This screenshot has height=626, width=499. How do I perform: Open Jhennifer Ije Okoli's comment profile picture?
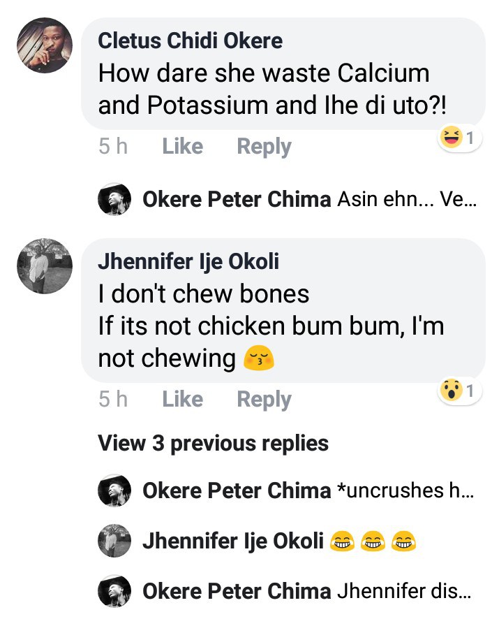coord(44,266)
